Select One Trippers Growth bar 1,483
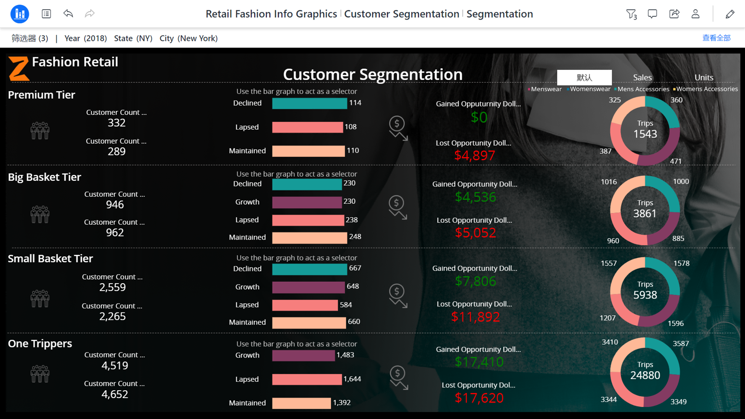Image resolution: width=745 pixels, height=419 pixels. coord(304,356)
